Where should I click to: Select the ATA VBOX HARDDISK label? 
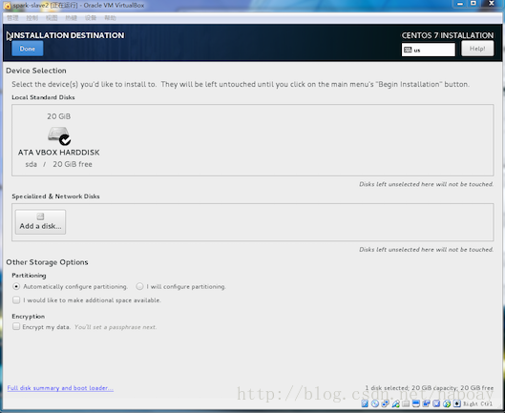[58, 153]
